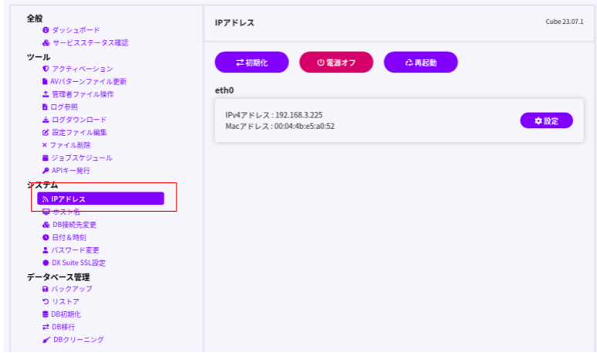Click the API key issue icon
597x353 pixels.
point(46,170)
